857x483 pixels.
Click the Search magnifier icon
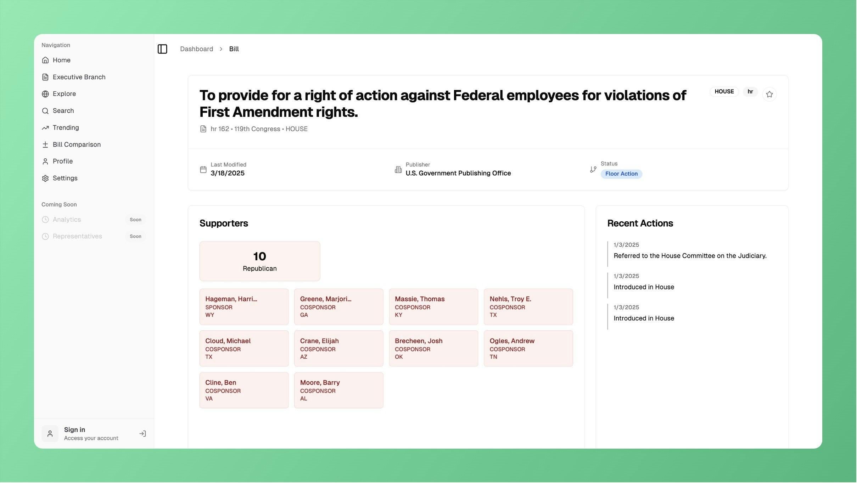click(45, 111)
